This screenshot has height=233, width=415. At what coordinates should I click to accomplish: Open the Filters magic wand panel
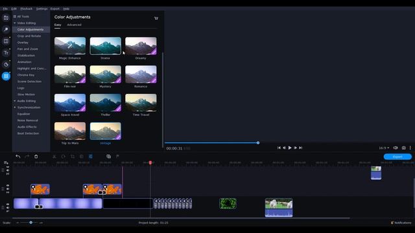(6, 29)
